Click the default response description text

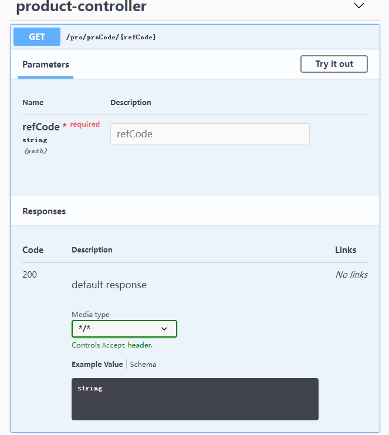(x=109, y=285)
